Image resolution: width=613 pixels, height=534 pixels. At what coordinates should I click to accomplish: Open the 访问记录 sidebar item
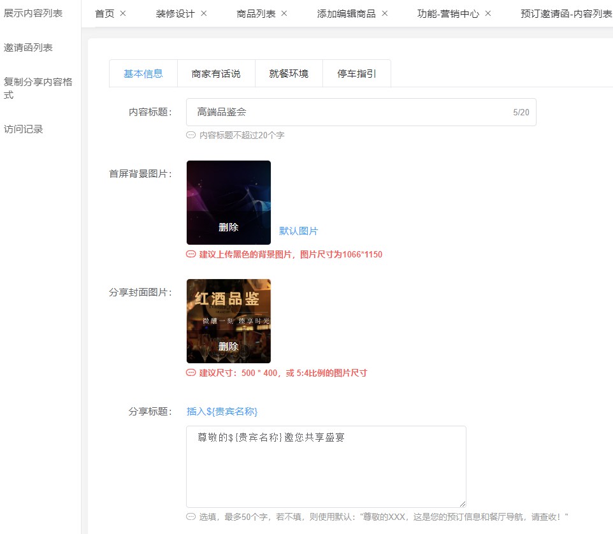(x=24, y=129)
